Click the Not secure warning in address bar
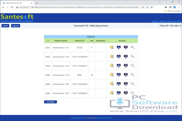 pyautogui.click(x=22, y=7)
